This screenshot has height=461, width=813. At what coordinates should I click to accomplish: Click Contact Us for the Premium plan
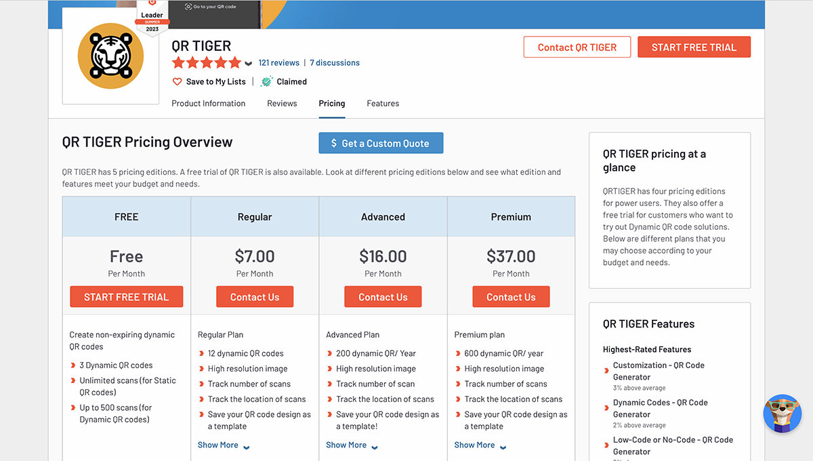[x=511, y=297]
